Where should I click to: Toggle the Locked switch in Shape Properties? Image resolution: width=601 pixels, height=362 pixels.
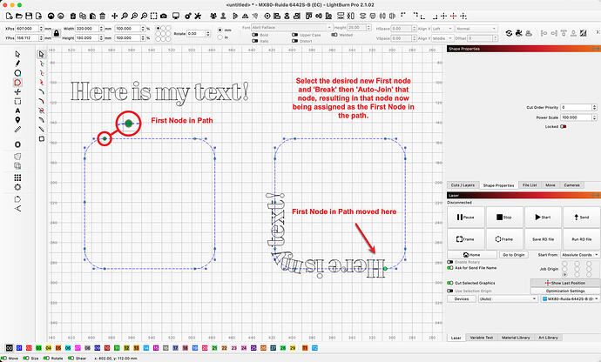coord(563,126)
